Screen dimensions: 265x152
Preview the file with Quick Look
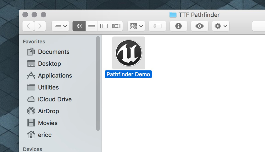pyautogui.click(x=199, y=26)
